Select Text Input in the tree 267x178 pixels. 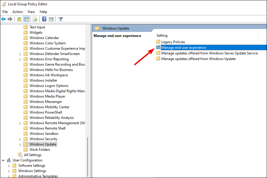(x=37, y=27)
